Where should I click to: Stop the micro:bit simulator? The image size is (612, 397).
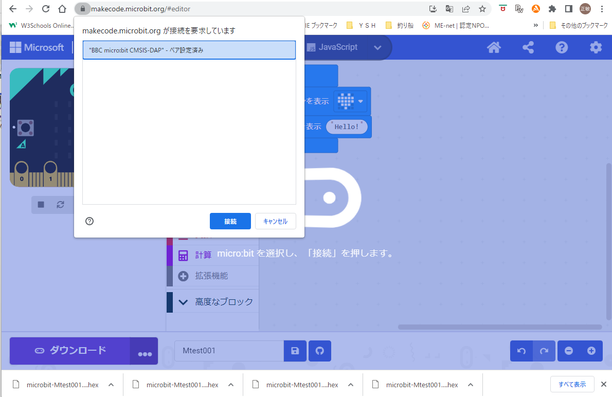point(41,205)
